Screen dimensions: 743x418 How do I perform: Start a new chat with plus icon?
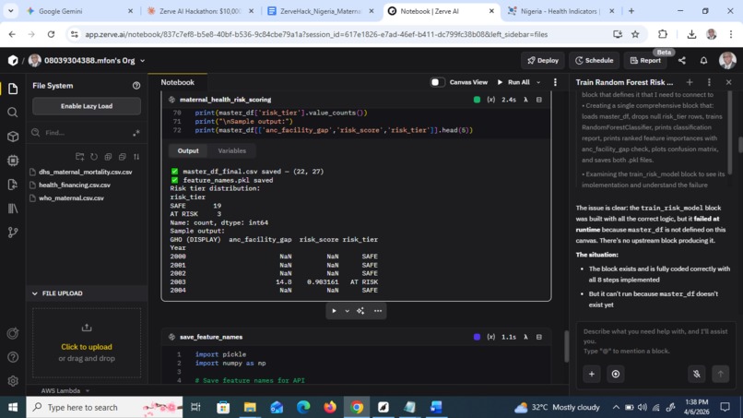tap(690, 82)
